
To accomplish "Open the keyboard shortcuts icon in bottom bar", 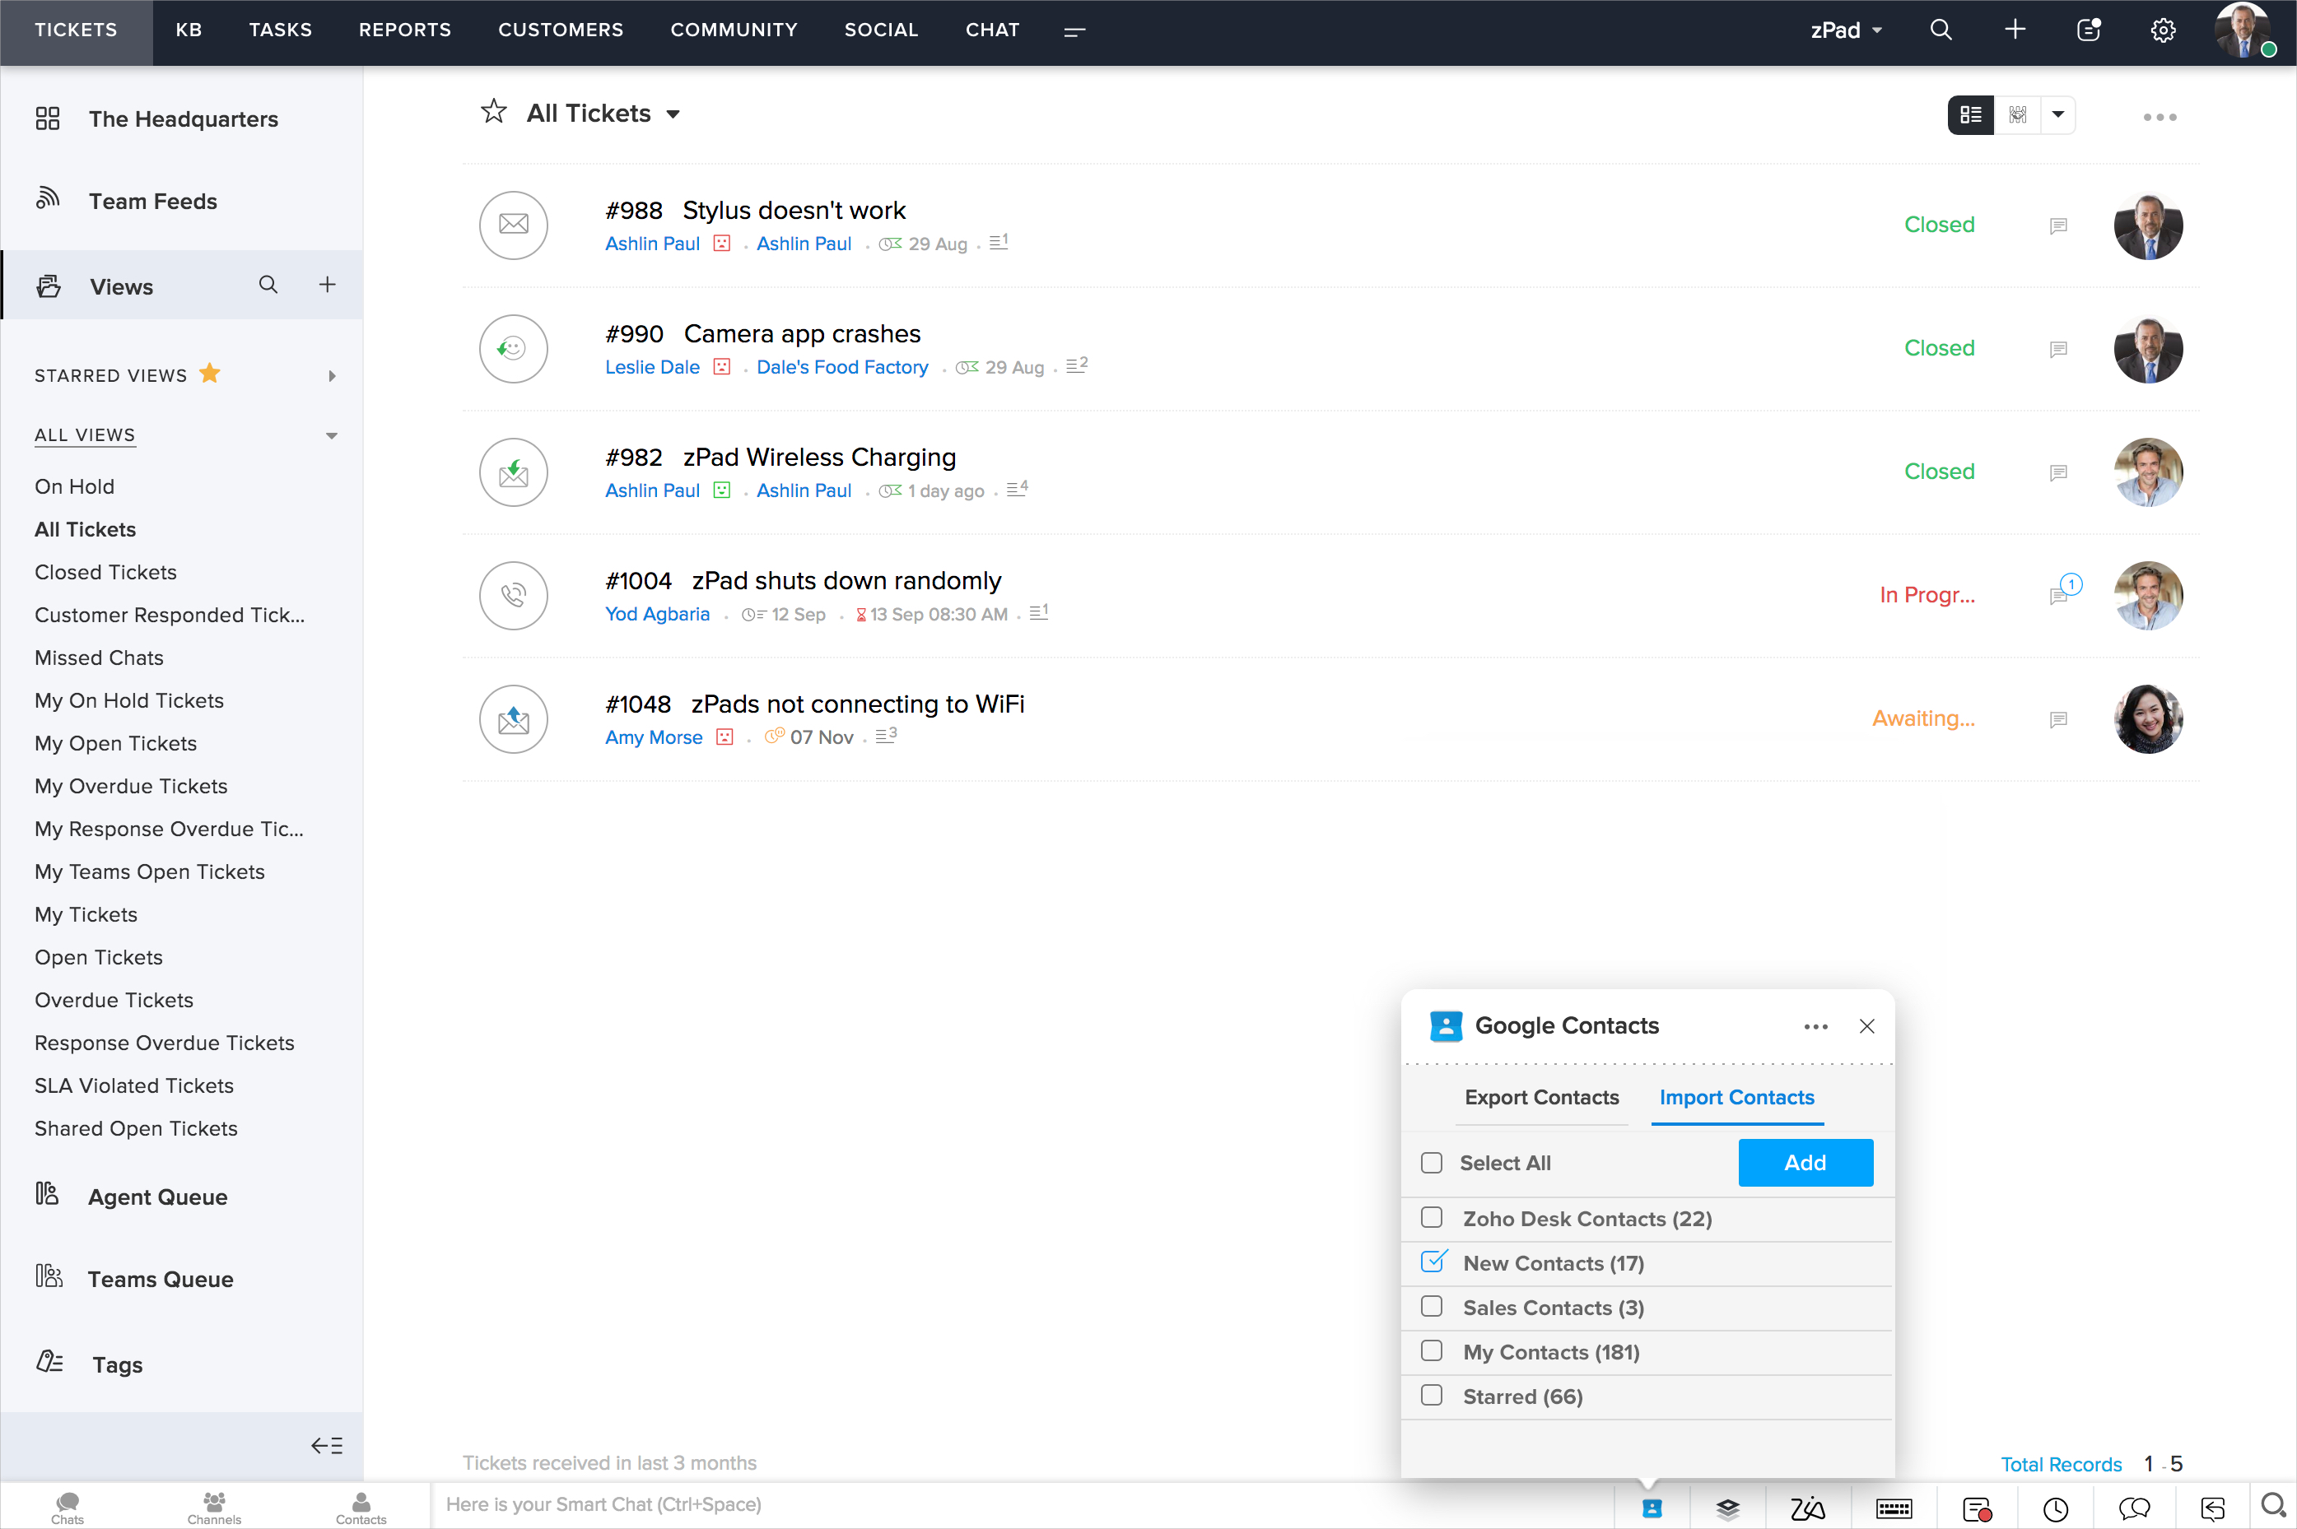I will 1894,1508.
